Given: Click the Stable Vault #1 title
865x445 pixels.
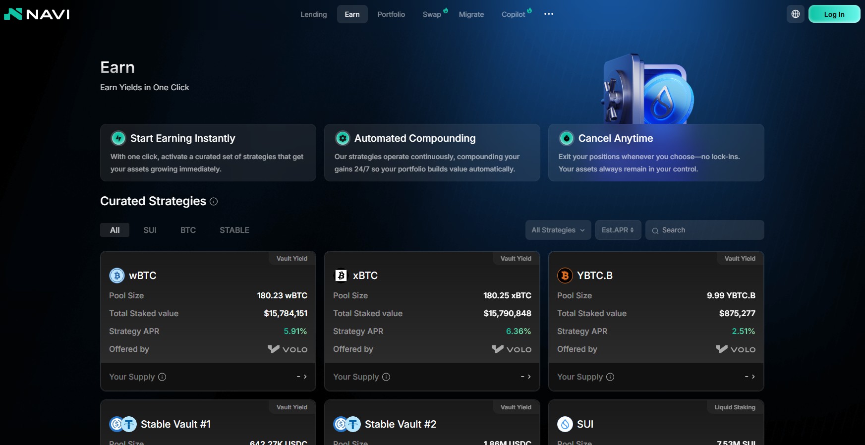Looking at the screenshot, I should [175, 424].
